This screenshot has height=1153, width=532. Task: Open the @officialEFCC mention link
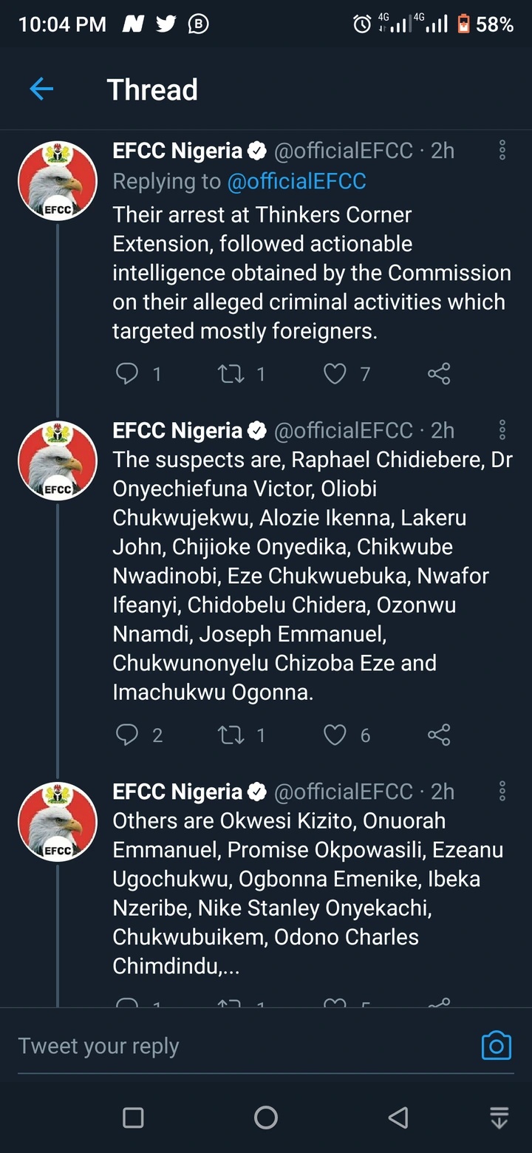[296, 182]
